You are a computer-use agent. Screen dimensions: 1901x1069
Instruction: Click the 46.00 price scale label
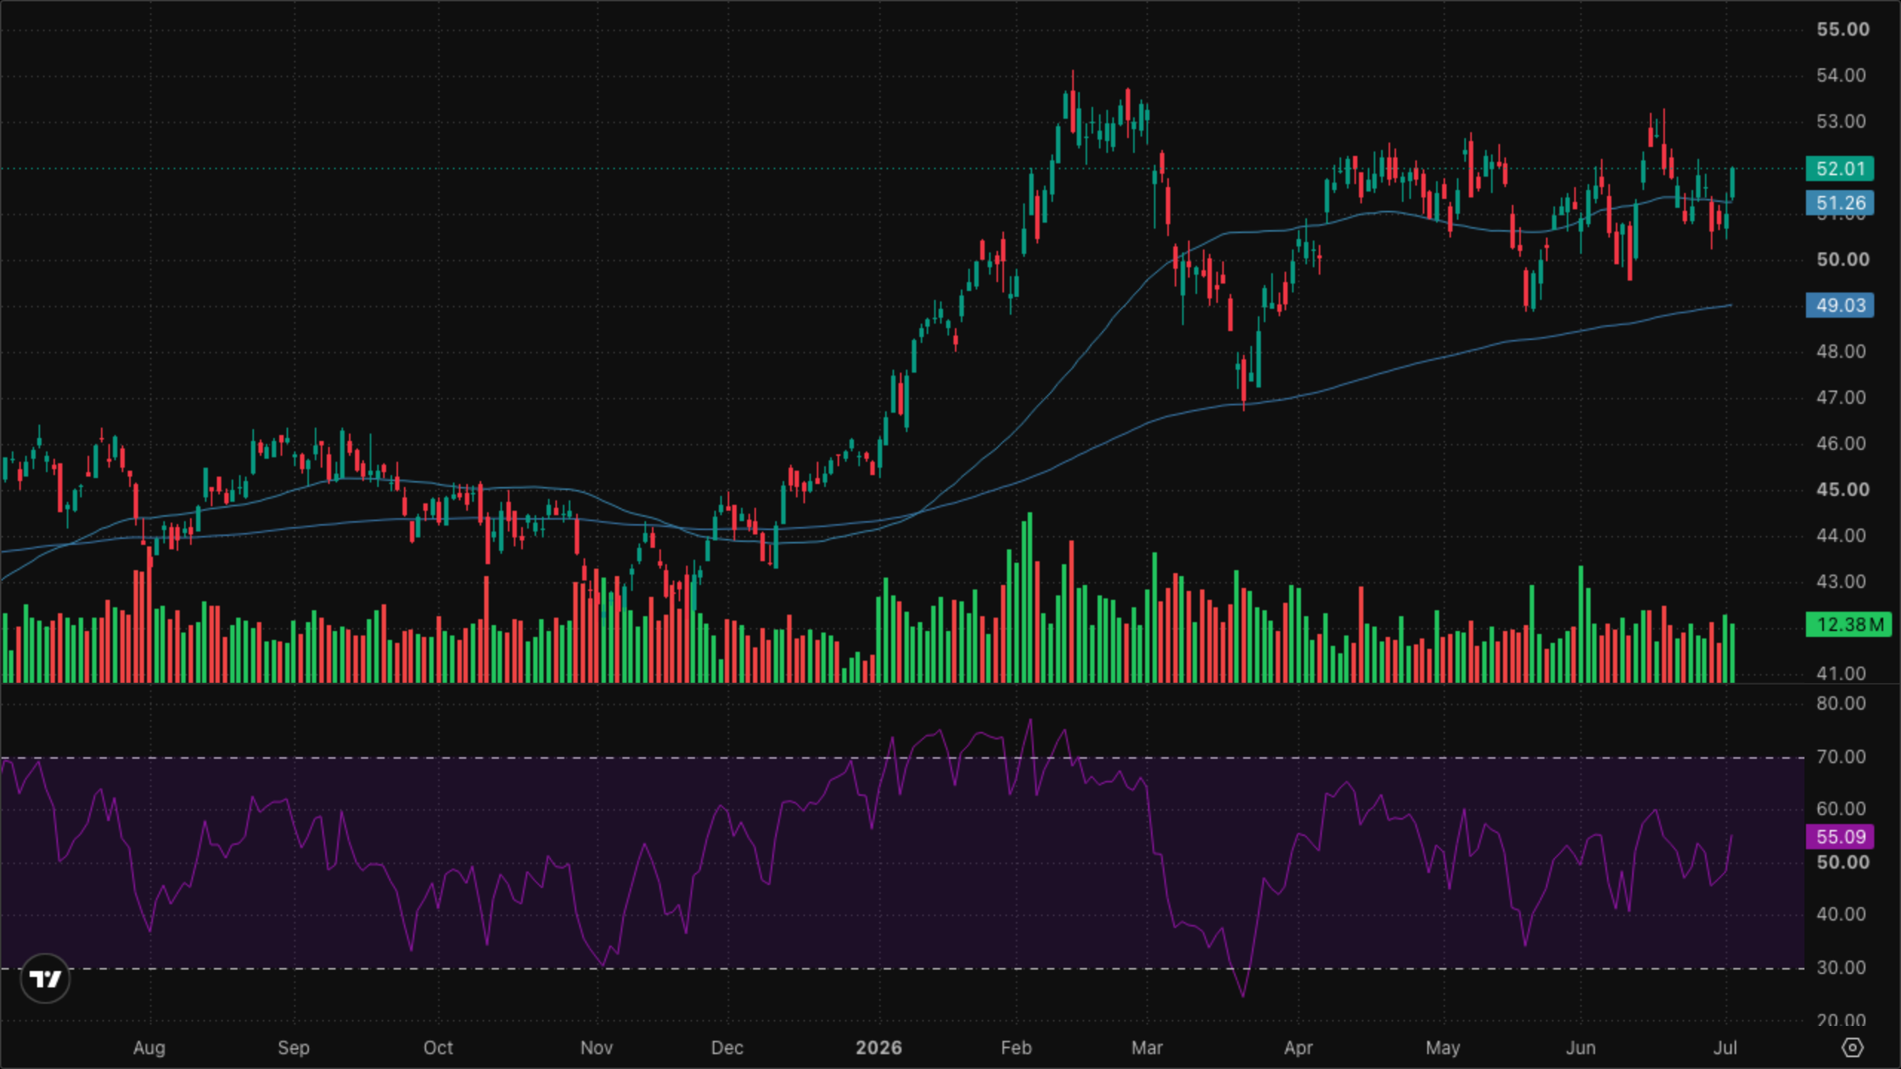pos(1842,443)
